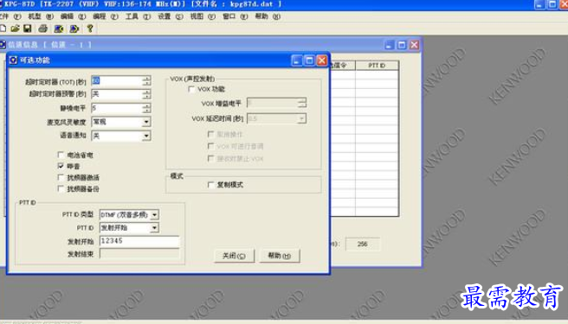The height and width of the screenshot is (324, 568).
Task: Expand the 麦克风灵敏度 dropdown
Action: point(146,122)
